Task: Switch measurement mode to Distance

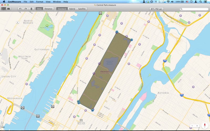Action: (x=48, y=9)
